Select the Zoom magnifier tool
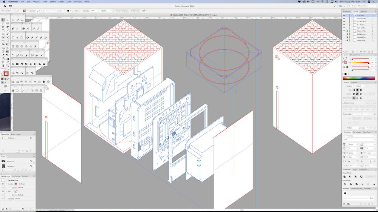Image resolution: width=378 pixels, height=212 pixels. (x=8, y=66)
